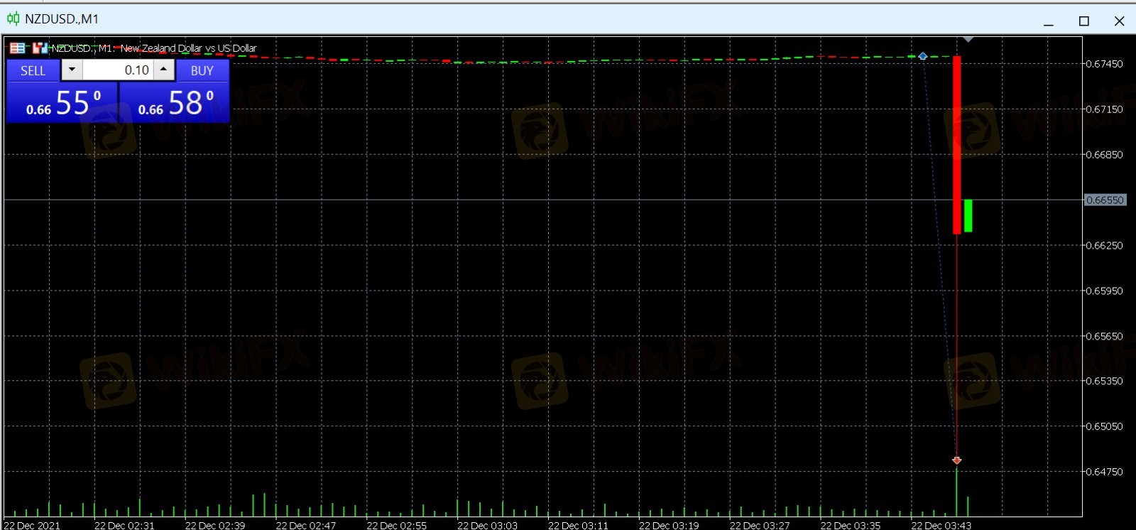Click the 0.65650 price scale label
1136x530 pixels.
(1105, 337)
